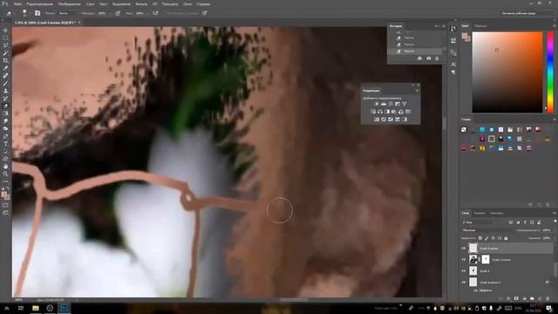Viewport: 558px width, 314px height.
Task: Toggle lock image pixels brush icon
Action: [x=487, y=238]
